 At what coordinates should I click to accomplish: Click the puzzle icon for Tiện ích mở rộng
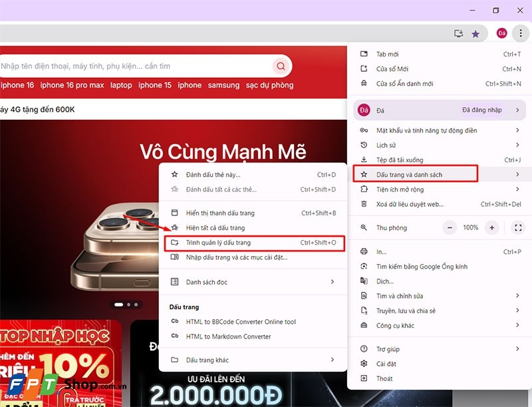click(x=364, y=189)
